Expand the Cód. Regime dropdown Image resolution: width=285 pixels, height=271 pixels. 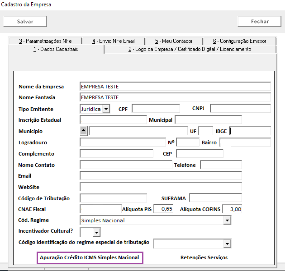(227, 220)
